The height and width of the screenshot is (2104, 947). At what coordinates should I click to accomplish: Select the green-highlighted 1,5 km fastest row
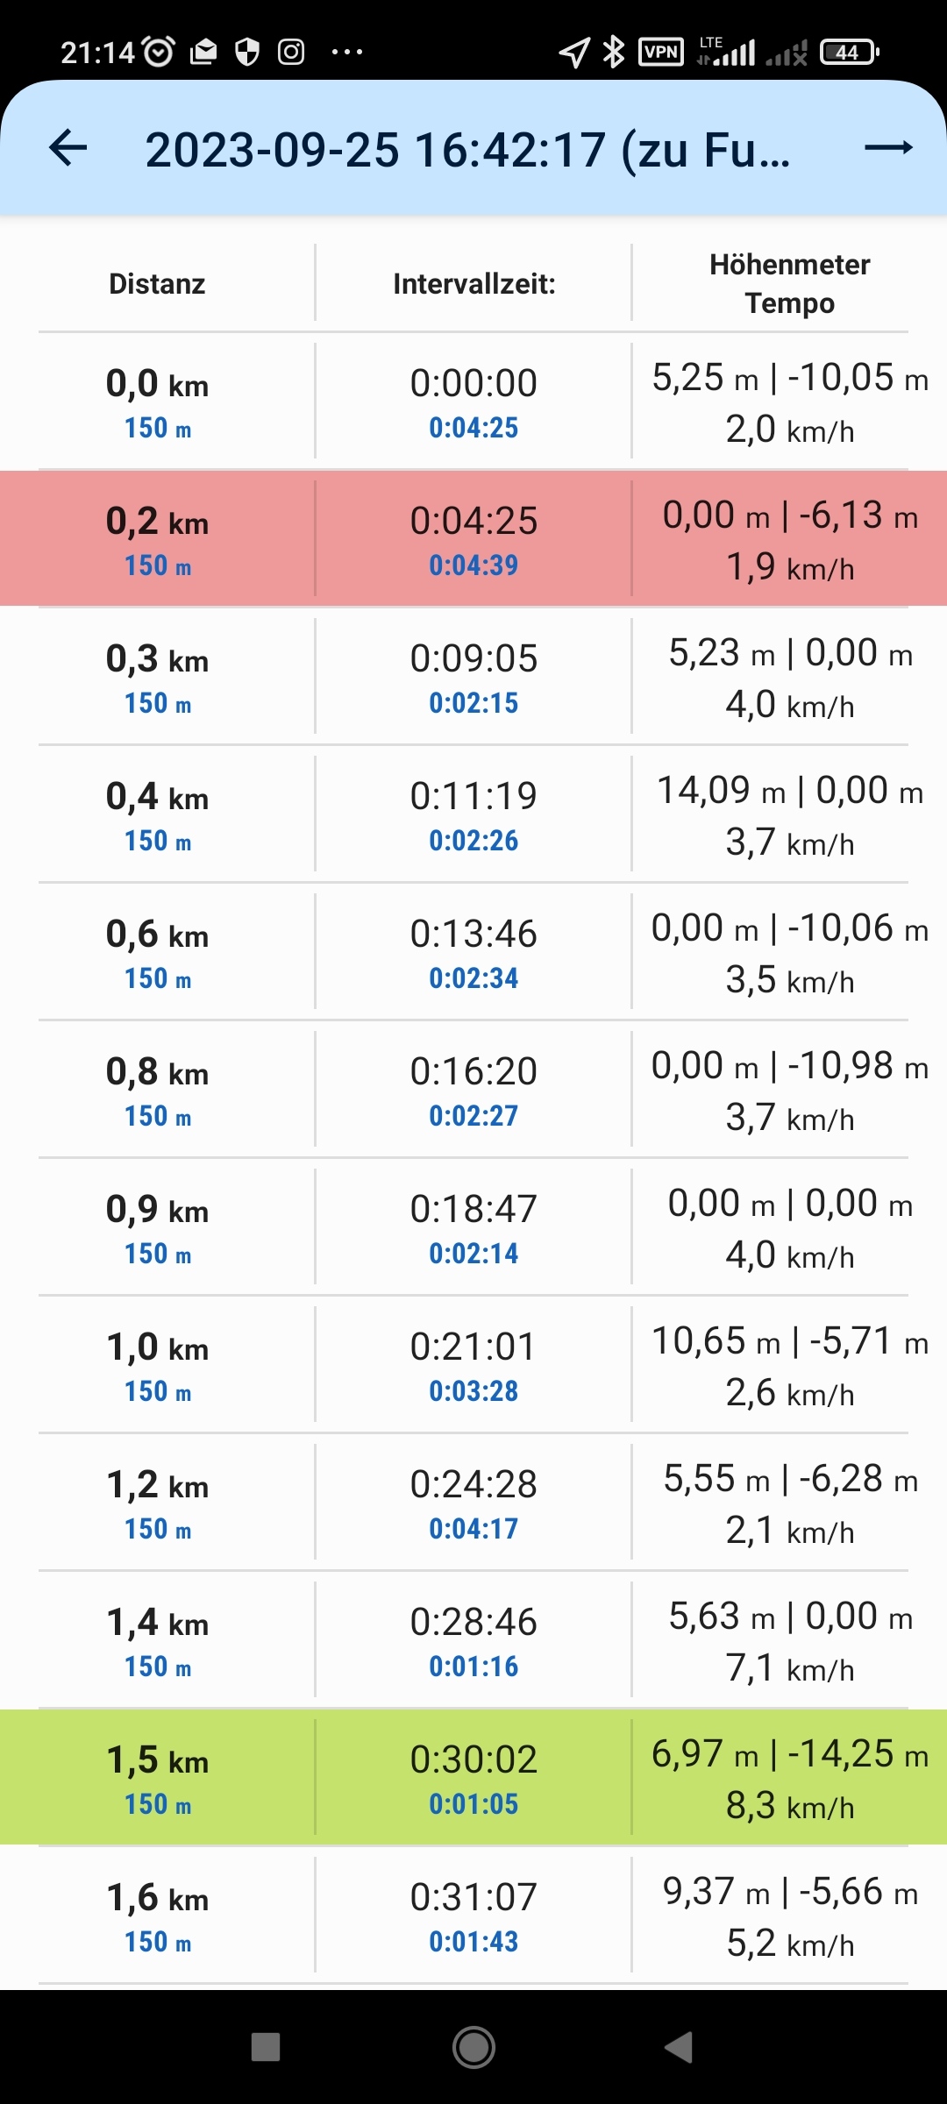tap(473, 1778)
